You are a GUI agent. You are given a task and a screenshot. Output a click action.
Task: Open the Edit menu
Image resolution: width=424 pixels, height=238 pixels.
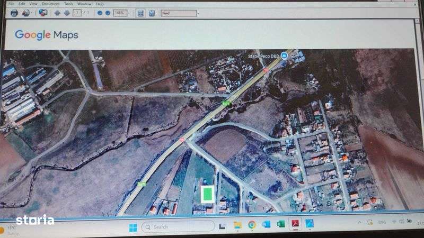[x=22, y=4]
